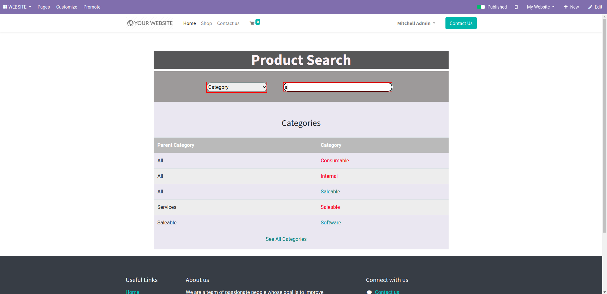Open the Consumable category link
Viewport: 607px width, 294px height.
point(334,160)
